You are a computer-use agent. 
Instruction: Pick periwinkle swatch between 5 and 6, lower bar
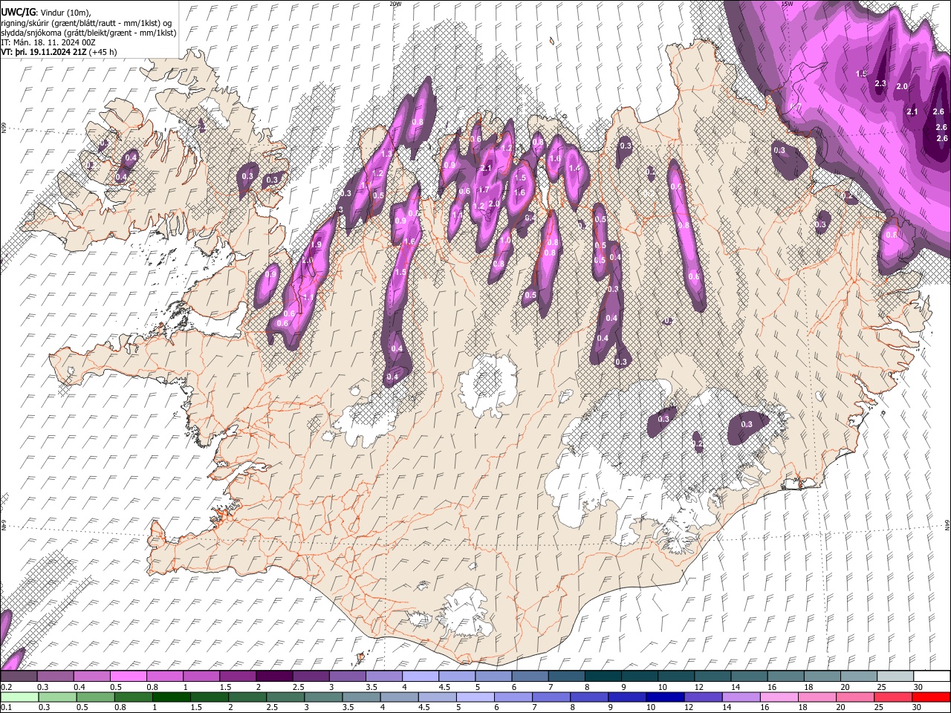point(474,697)
